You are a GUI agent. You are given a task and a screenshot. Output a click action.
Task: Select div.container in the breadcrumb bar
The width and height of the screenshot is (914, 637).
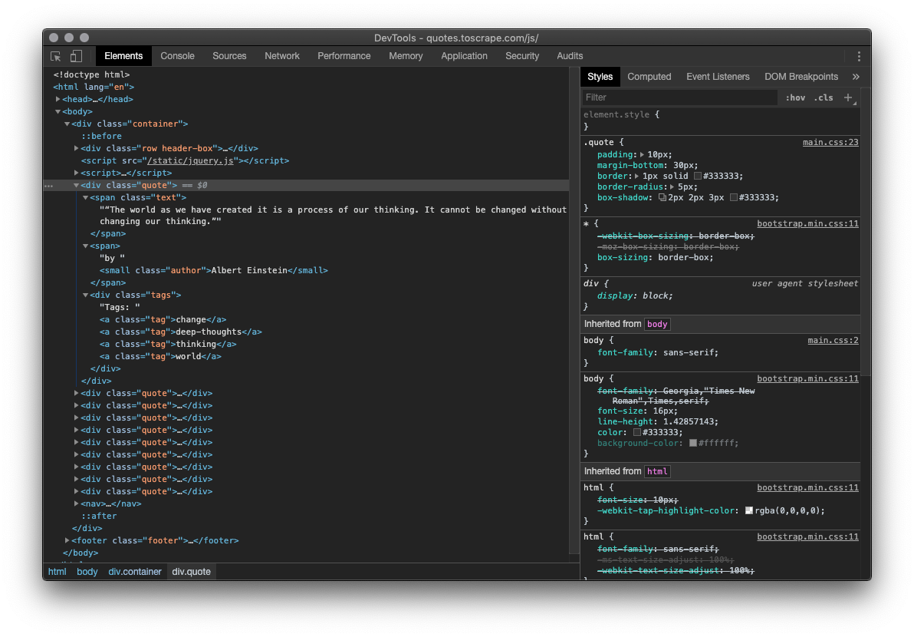(x=135, y=572)
